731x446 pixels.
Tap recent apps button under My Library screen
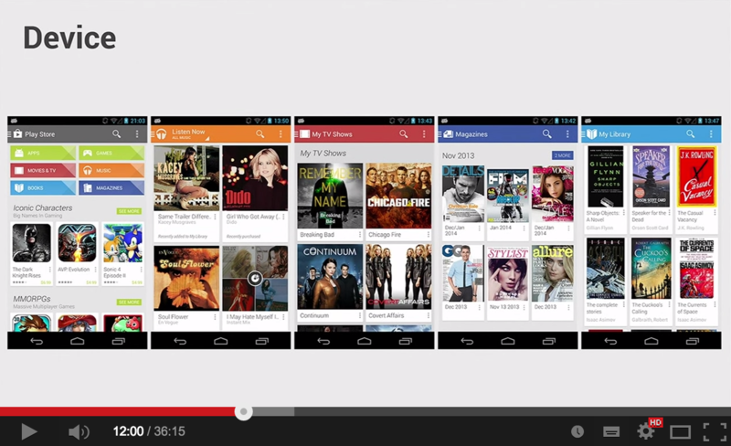(x=693, y=341)
